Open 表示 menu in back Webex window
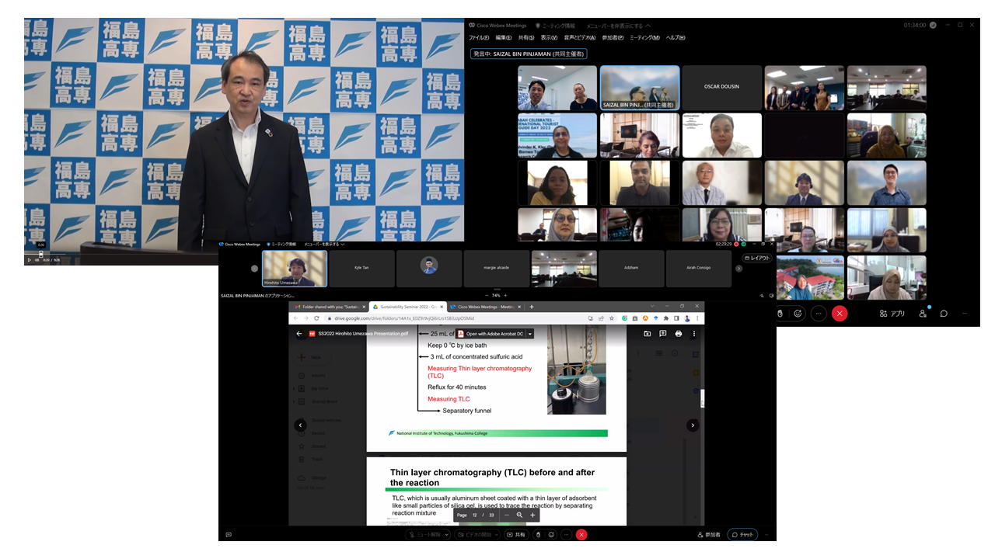 click(x=549, y=37)
